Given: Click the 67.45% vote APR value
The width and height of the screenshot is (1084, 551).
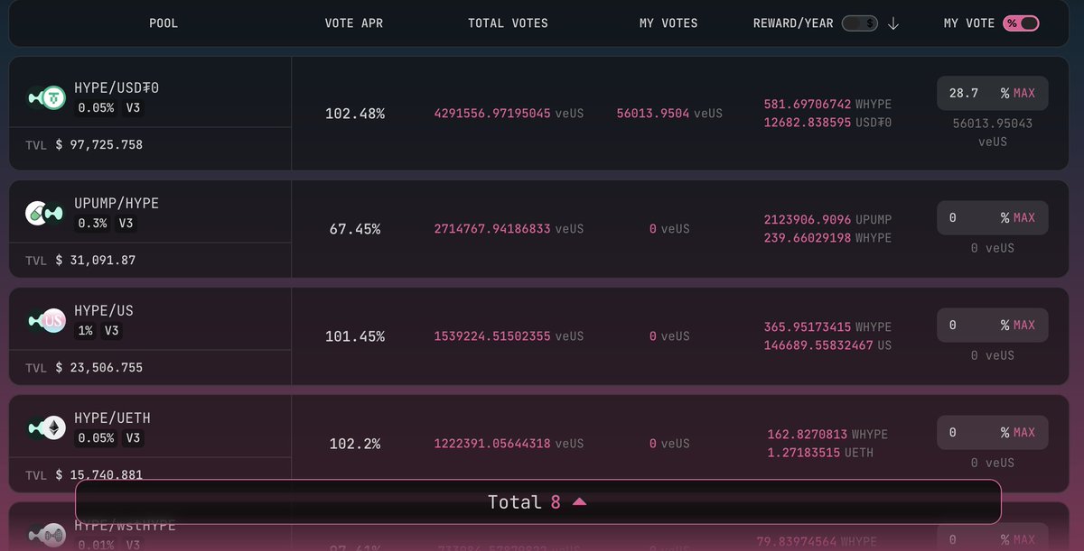Looking at the screenshot, I should [x=355, y=229].
